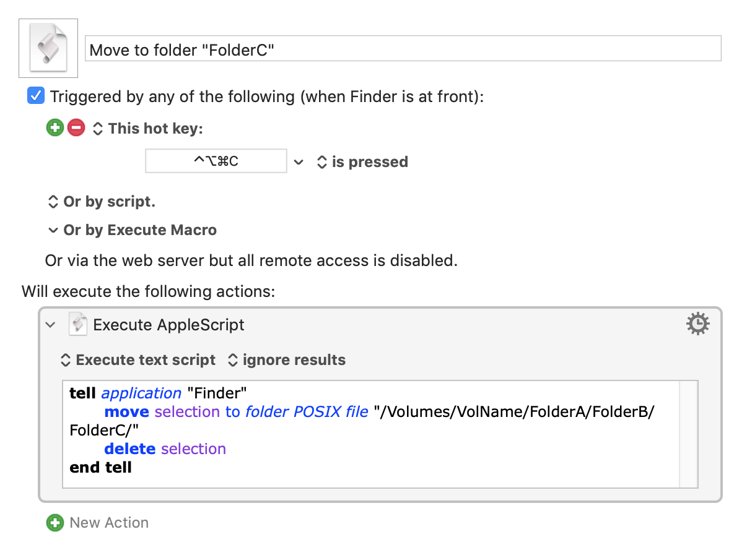Click the macro name field 'Move to folder'

tap(403, 48)
